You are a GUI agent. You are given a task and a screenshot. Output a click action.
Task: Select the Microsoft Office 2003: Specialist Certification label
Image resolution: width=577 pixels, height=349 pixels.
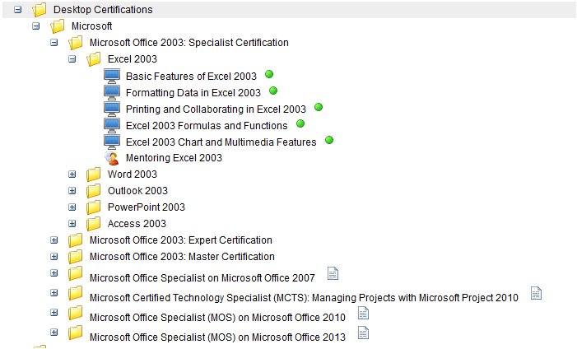189,43
